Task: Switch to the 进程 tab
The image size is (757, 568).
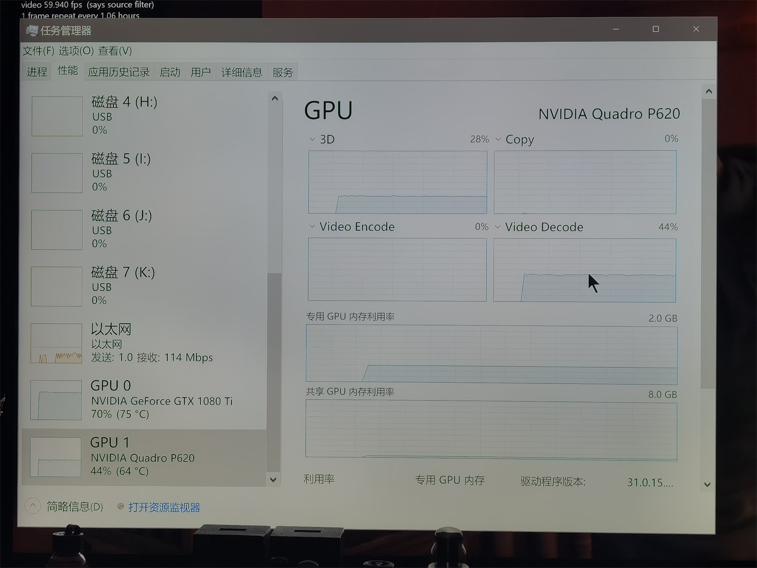Action: pos(37,72)
